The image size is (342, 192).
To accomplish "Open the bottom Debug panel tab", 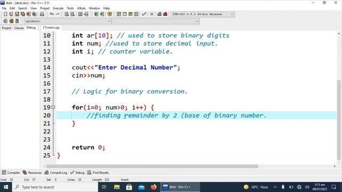I will tap(77, 173).
